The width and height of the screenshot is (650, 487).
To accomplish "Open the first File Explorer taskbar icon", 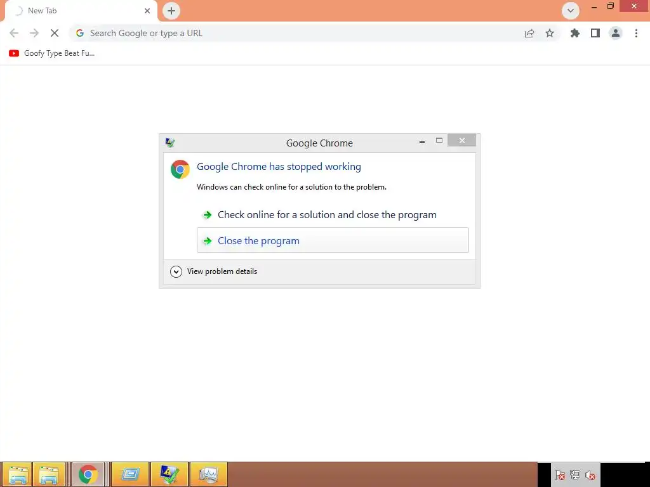I will pos(16,474).
